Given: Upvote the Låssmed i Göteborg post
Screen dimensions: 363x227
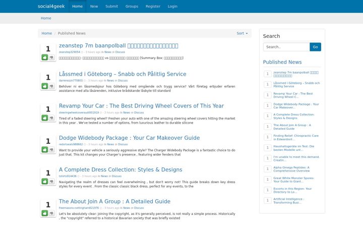Looking at the screenshot, I should point(45,86).
